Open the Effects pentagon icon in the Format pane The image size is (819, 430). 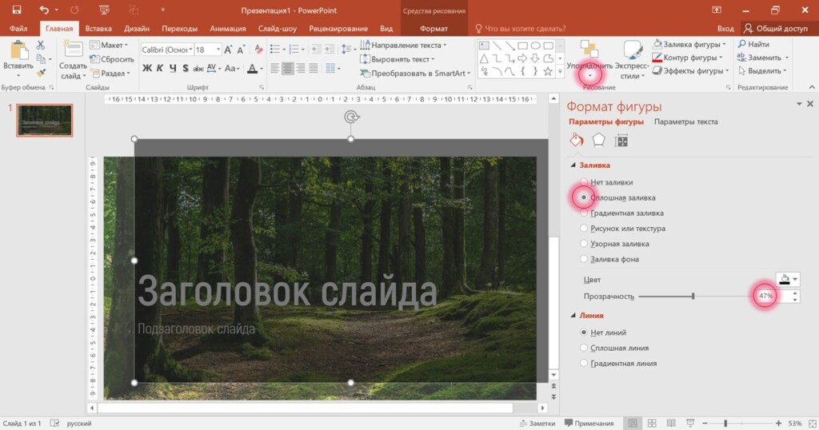pyautogui.click(x=598, y=141)
